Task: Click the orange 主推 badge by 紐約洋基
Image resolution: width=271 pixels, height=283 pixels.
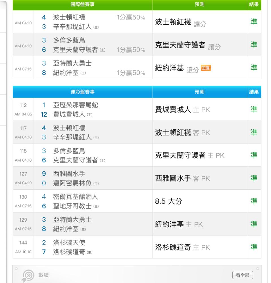Action: pyautogui.click(x=206, y=68)
